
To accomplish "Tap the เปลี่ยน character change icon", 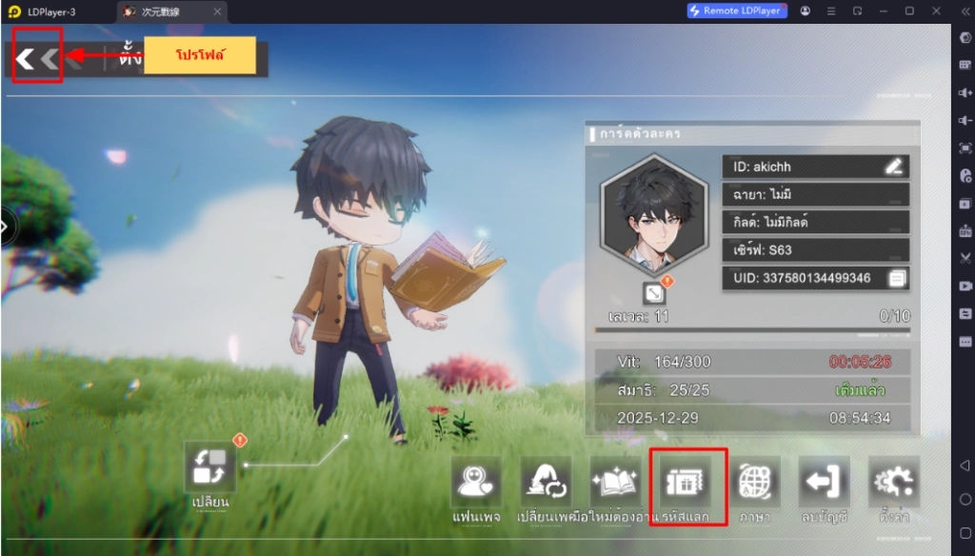I will (209, 467).
